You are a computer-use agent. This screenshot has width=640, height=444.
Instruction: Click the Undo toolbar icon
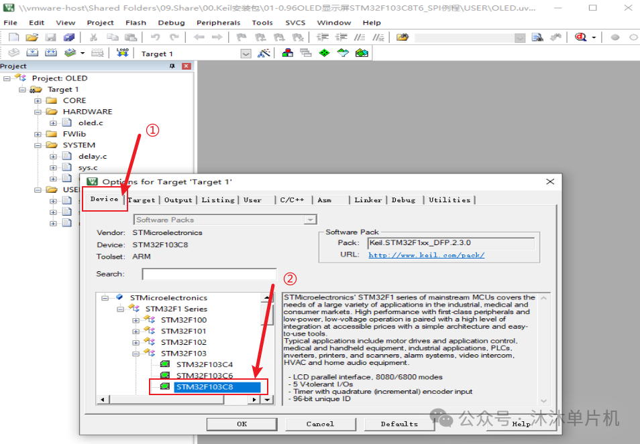pos(155,38)
